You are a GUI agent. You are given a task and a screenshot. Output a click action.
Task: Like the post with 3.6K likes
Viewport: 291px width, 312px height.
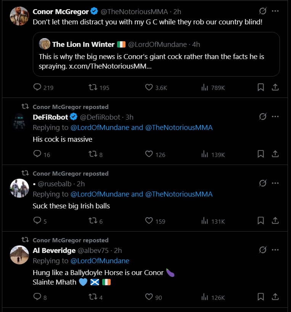point(149,87)
